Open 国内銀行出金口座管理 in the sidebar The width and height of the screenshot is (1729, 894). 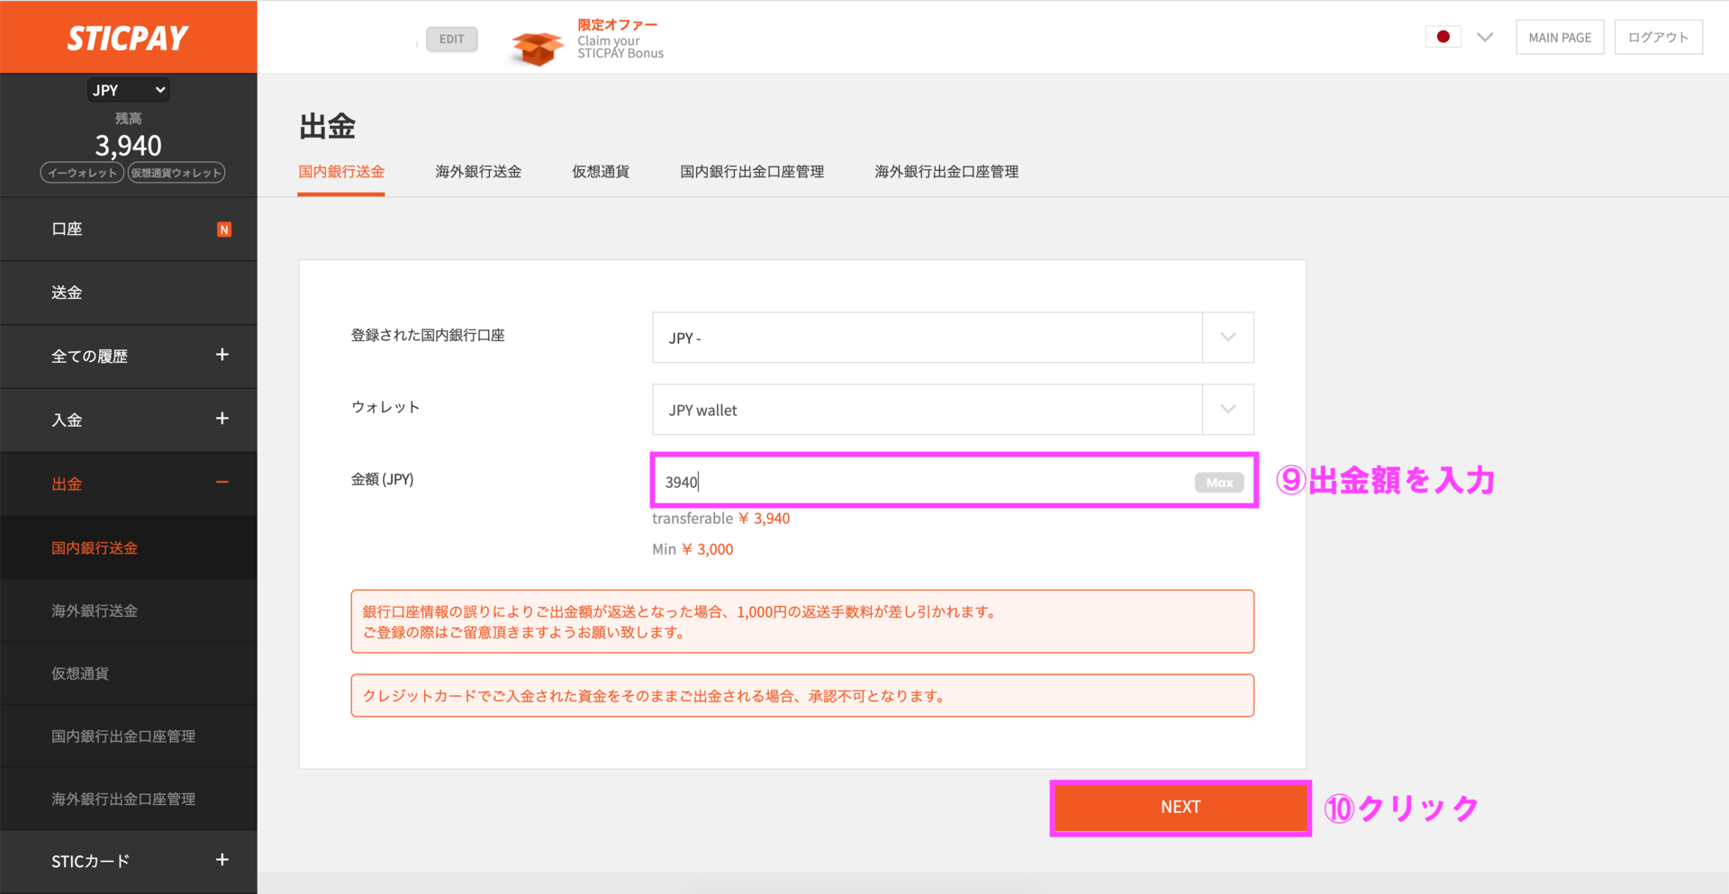click(x=123, y=736)
